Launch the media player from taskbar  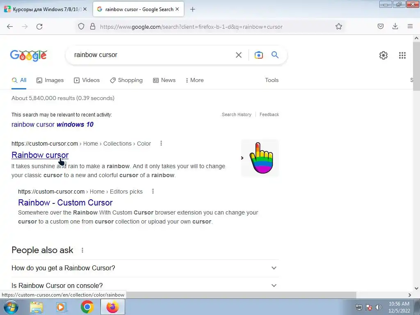click(61, 307)
